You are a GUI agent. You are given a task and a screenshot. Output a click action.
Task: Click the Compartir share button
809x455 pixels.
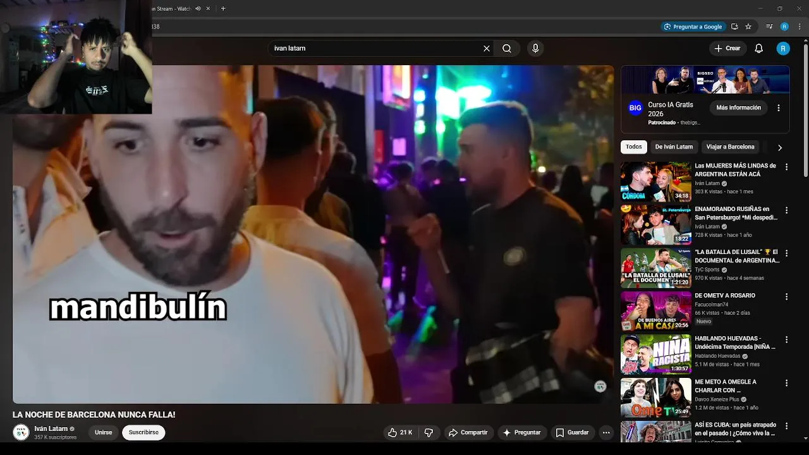[x=468, y=433]
